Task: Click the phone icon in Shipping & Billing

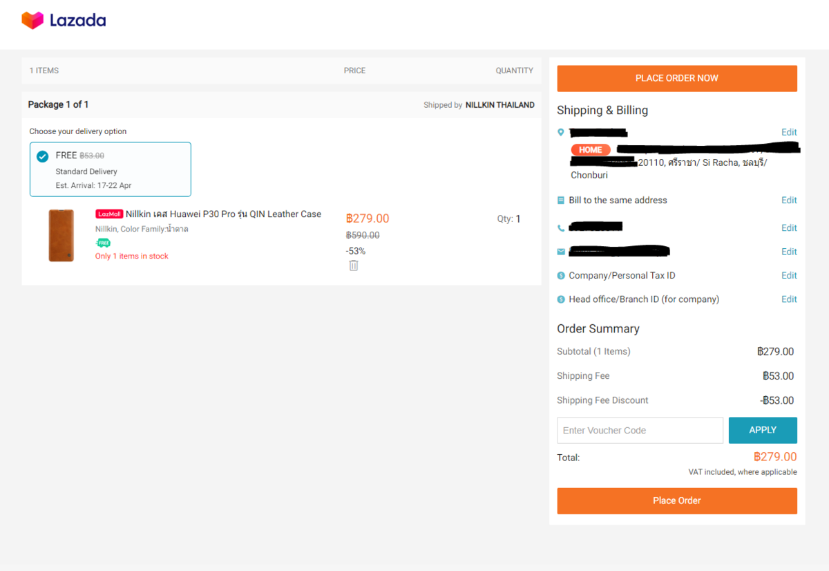Action: pos(561,228)
